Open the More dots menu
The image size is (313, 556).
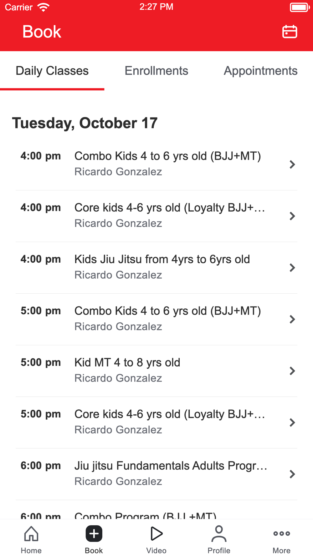pyautogui.click(x=281, y=533)
